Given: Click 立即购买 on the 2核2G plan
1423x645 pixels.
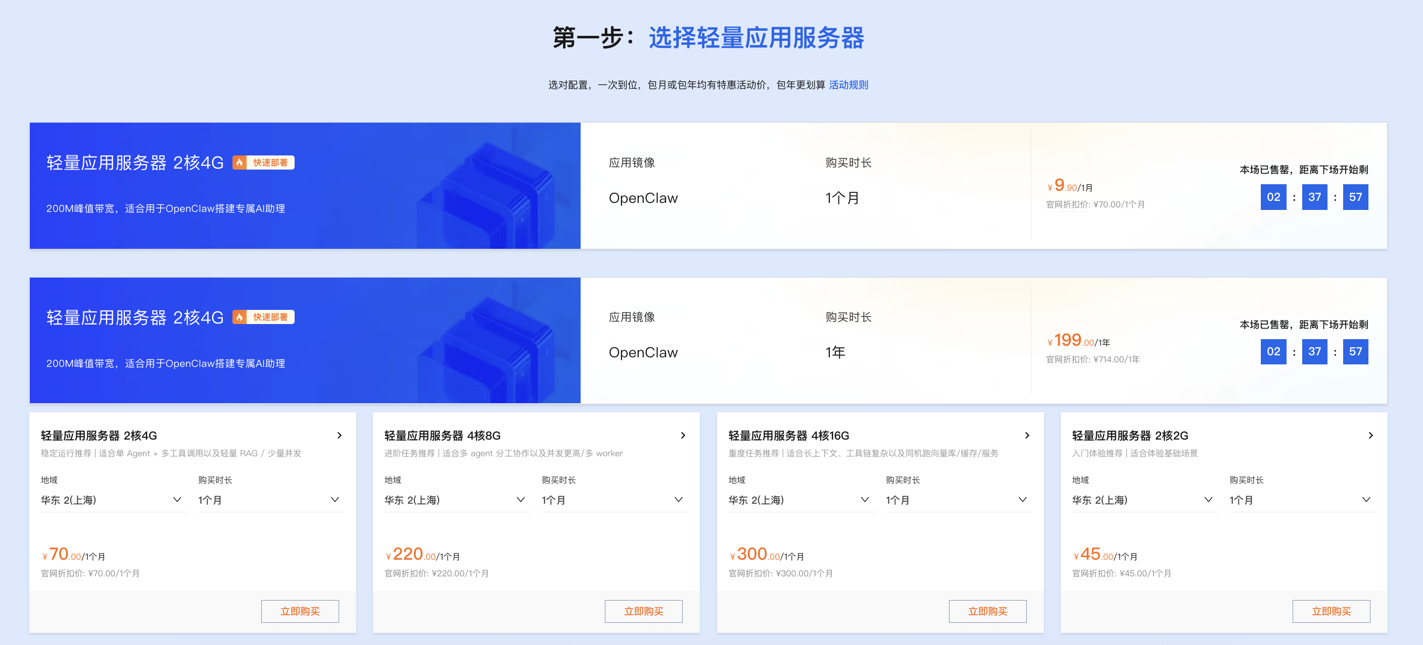Looking at the screenshot, I should pos(1332,611).
